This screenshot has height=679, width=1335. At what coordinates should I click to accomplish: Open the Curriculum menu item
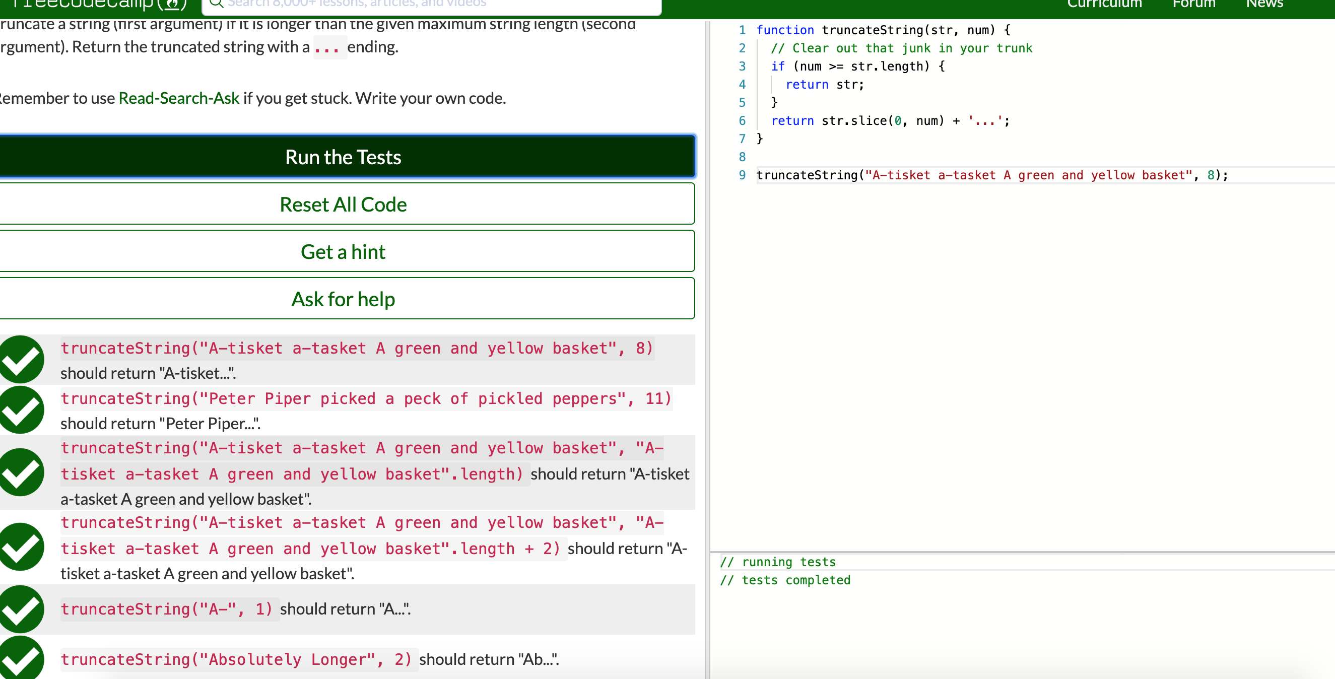pos(1105,4)
